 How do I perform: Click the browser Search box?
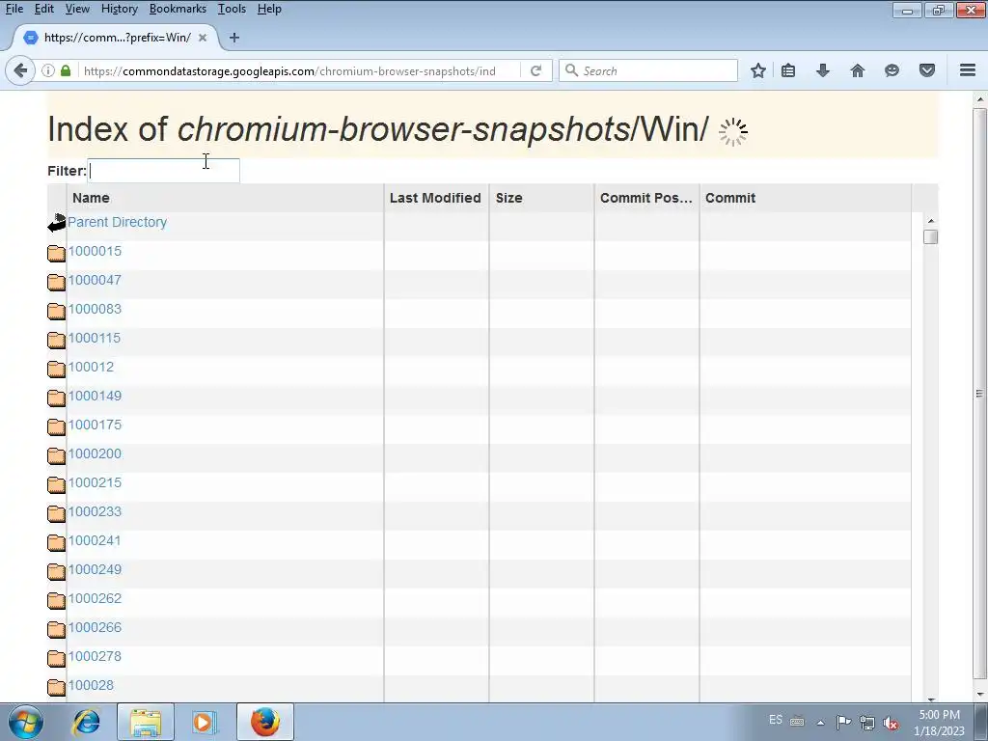coord(648,70)
